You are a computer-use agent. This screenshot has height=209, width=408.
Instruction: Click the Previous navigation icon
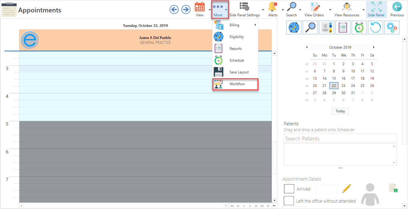click(x=397, y=7)
